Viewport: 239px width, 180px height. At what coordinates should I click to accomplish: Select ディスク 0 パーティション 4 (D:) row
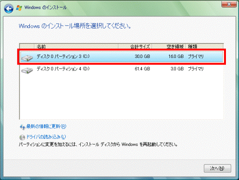pos(122,69)
